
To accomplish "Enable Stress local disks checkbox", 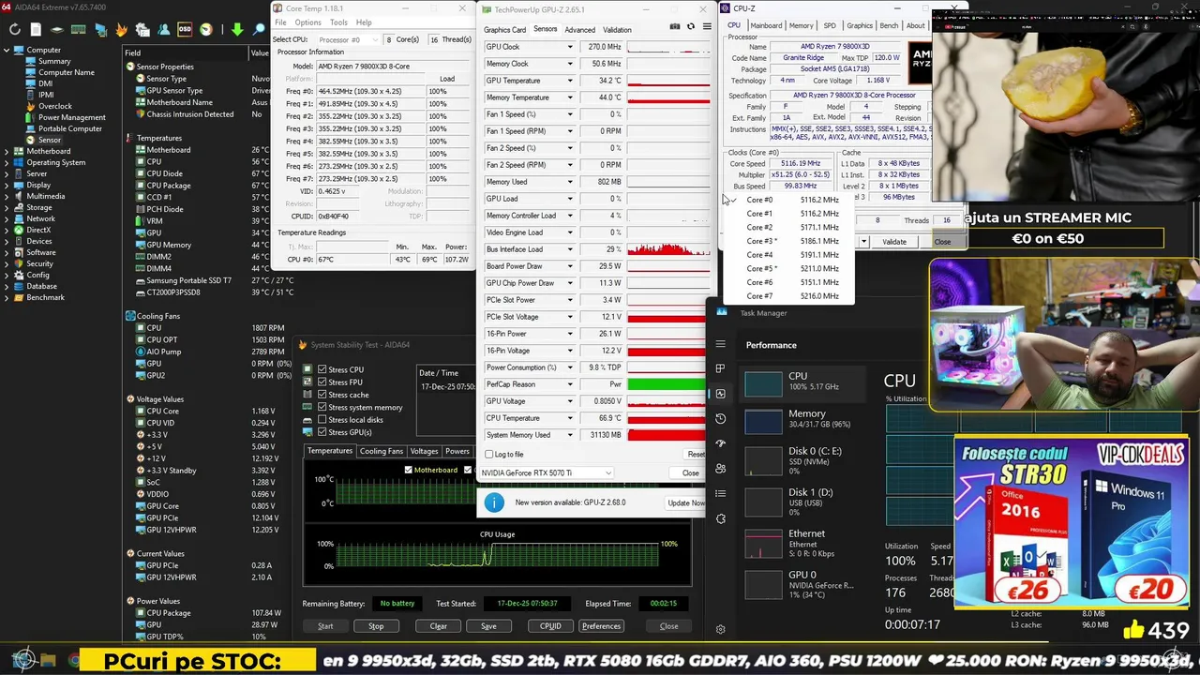I will click(322, 420).
